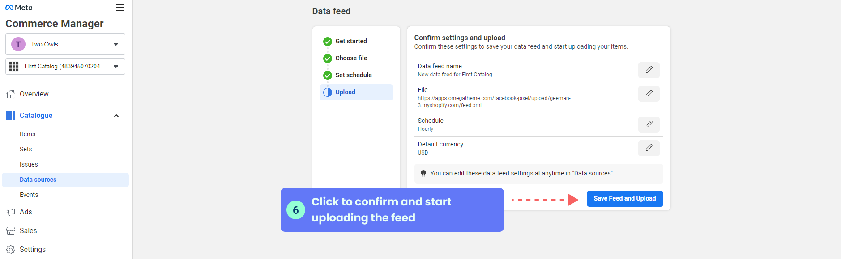841x259 pixels.
Task: Collapse the Catalogue section chevron
Action: [116, 116]
